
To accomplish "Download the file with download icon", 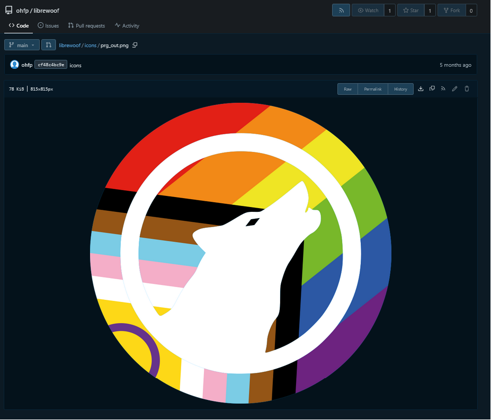I will (x=421, y=88).
